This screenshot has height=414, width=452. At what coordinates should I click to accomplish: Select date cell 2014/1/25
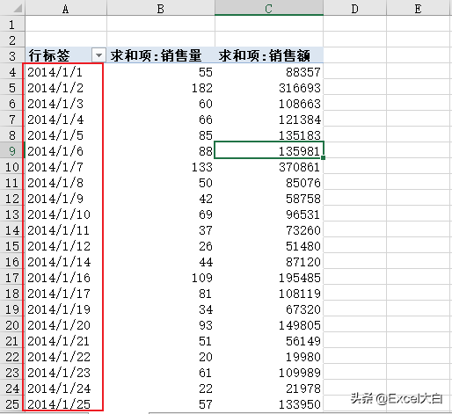66,404
